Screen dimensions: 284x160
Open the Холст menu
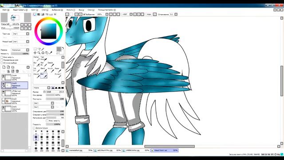pyautogui.click(x=35, y=10)
